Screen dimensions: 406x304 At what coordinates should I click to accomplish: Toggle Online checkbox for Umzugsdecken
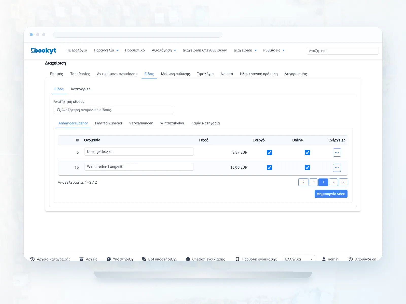(x=307, y=153)
